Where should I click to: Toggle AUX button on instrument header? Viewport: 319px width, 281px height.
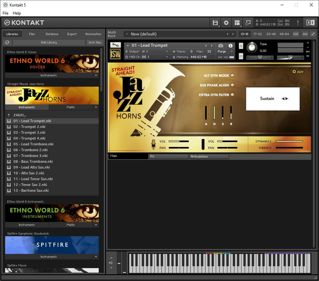tap(308, 52)
